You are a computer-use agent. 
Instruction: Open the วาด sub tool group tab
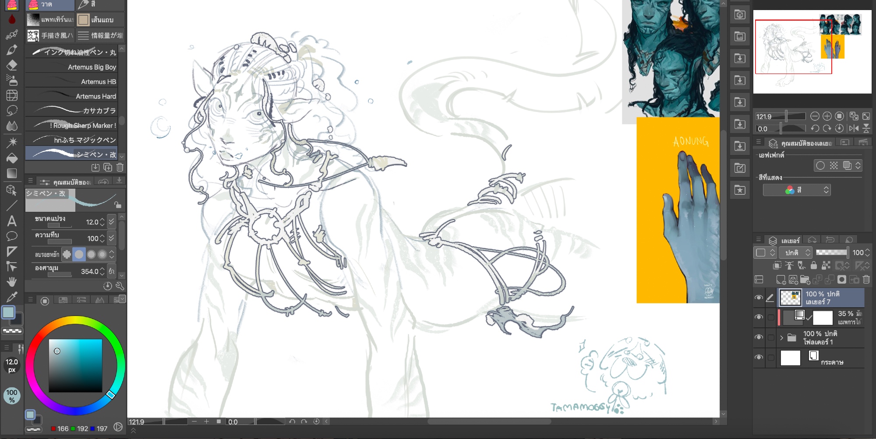(x=49, y=5)
